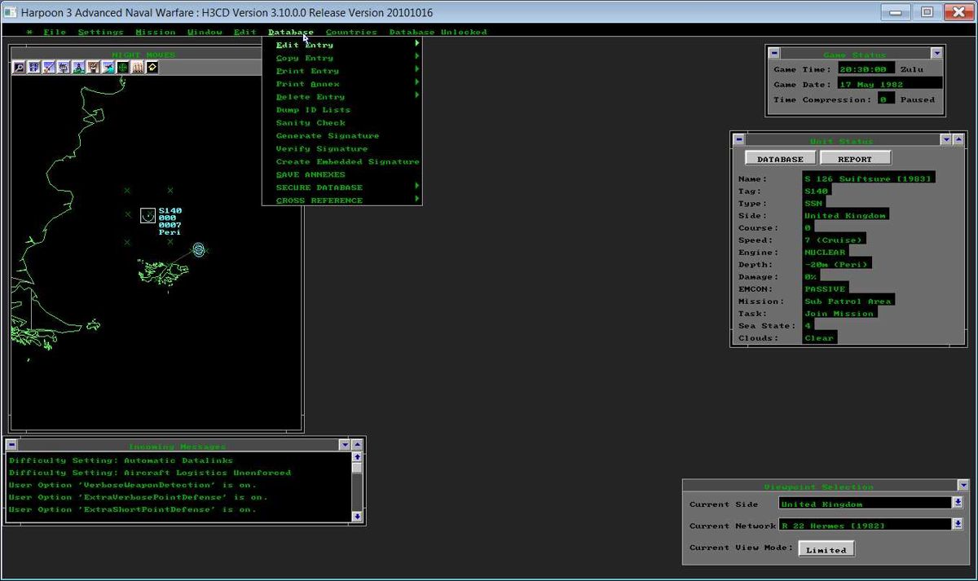Click the Unit Status title bar down arrow

tap(946, 139)
